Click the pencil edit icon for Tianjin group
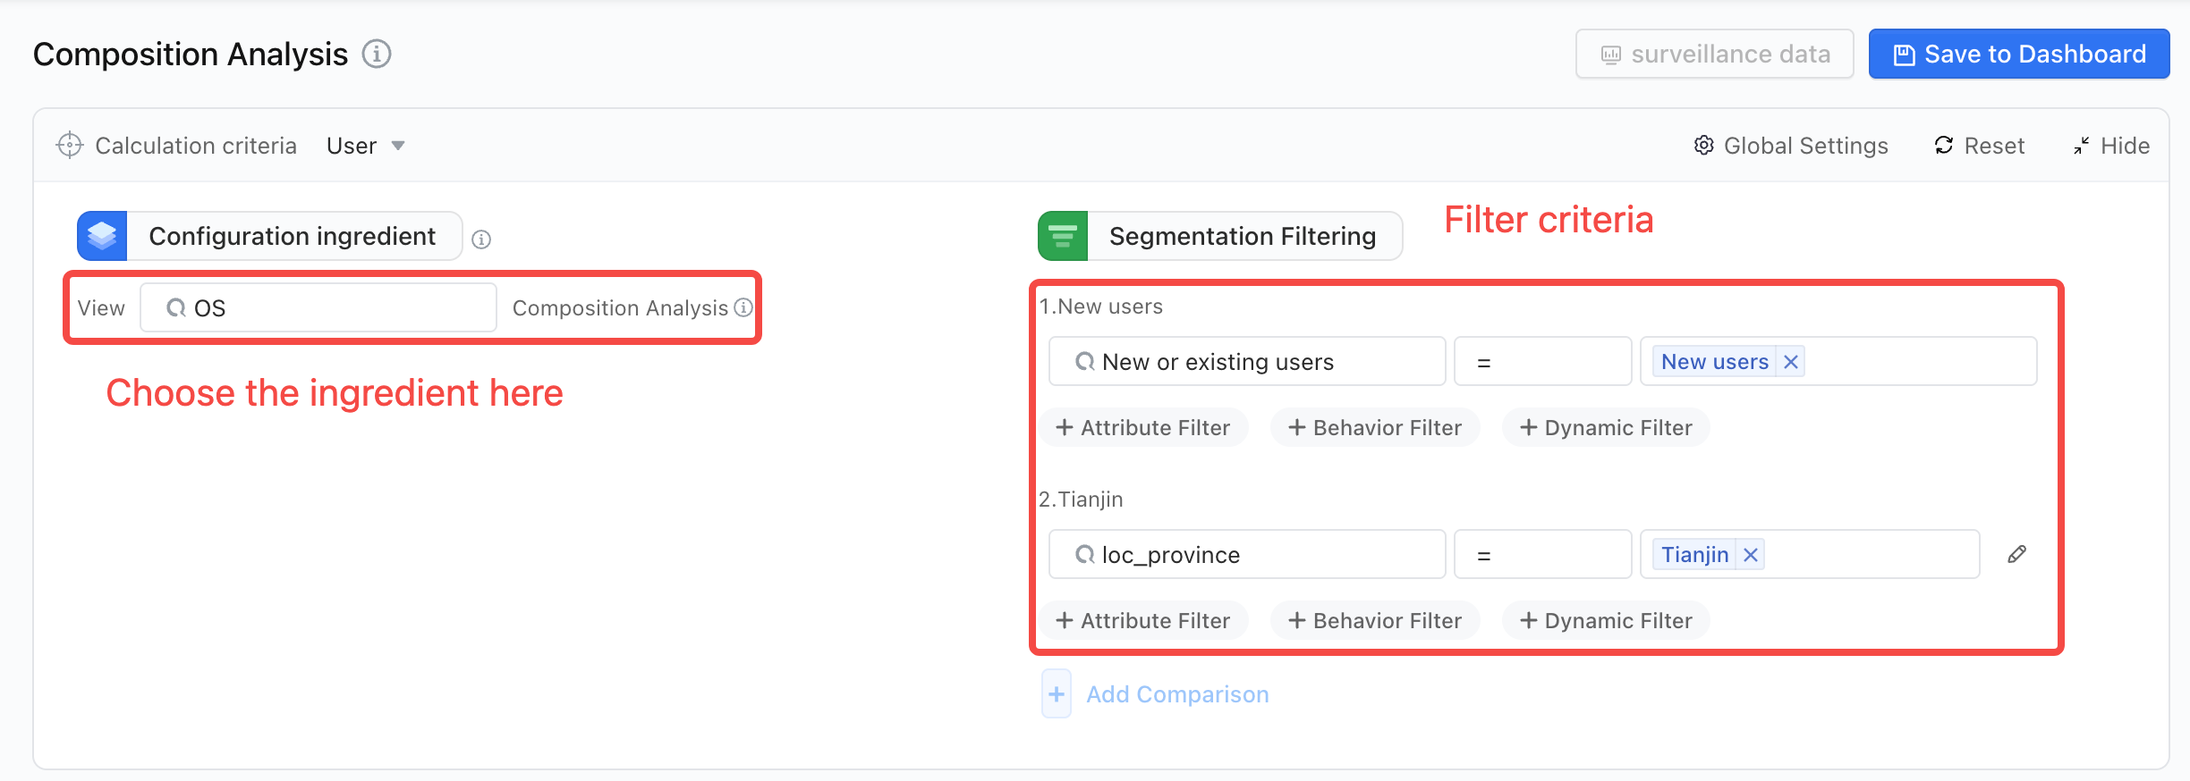 2016,554
